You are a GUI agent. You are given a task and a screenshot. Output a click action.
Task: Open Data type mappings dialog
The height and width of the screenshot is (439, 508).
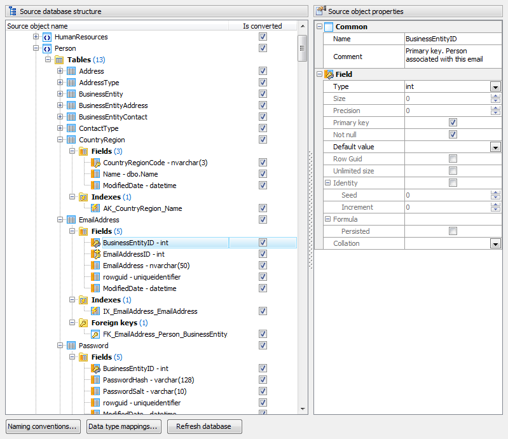123,426
